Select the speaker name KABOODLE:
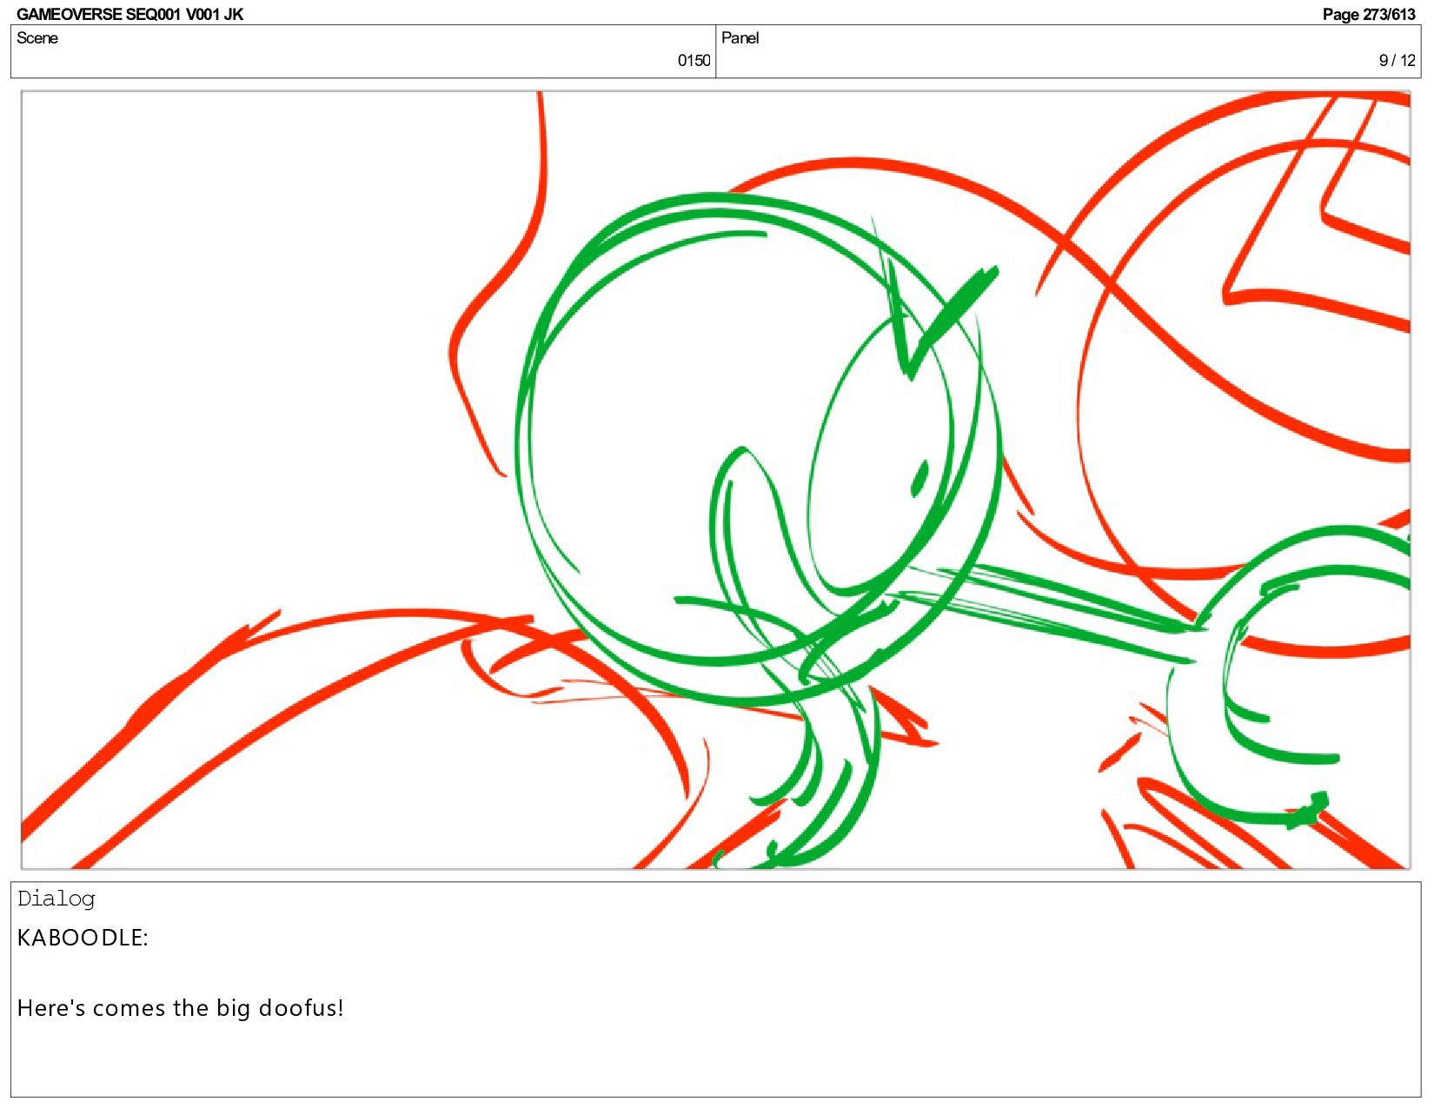This screenshot has height=1108, width=1434. 83,938
